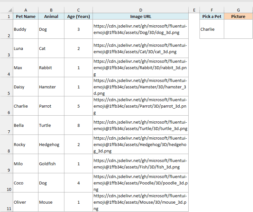Click the 'Age (Years)' header cell
The width and height of the screenshot is (253, 212).
coord(78,16)
